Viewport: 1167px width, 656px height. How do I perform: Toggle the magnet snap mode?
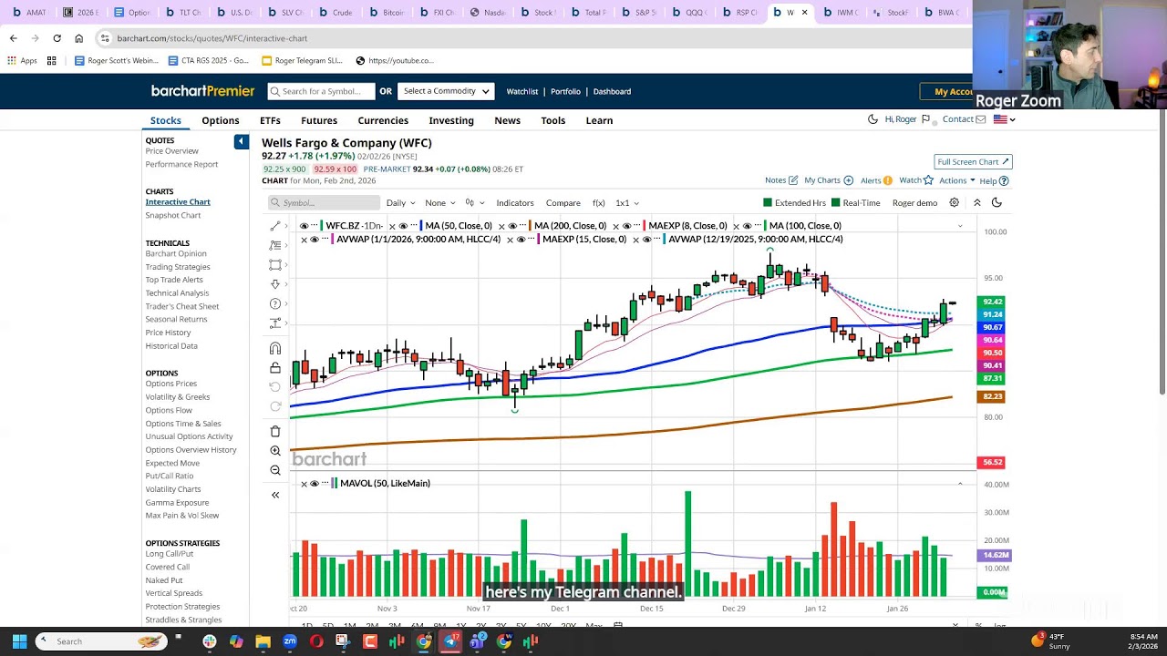coord(275,348)
